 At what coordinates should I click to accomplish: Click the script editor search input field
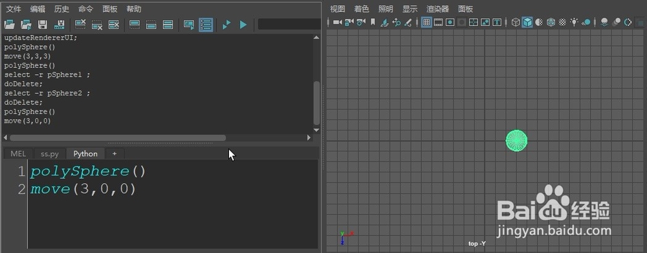(289, 25)
